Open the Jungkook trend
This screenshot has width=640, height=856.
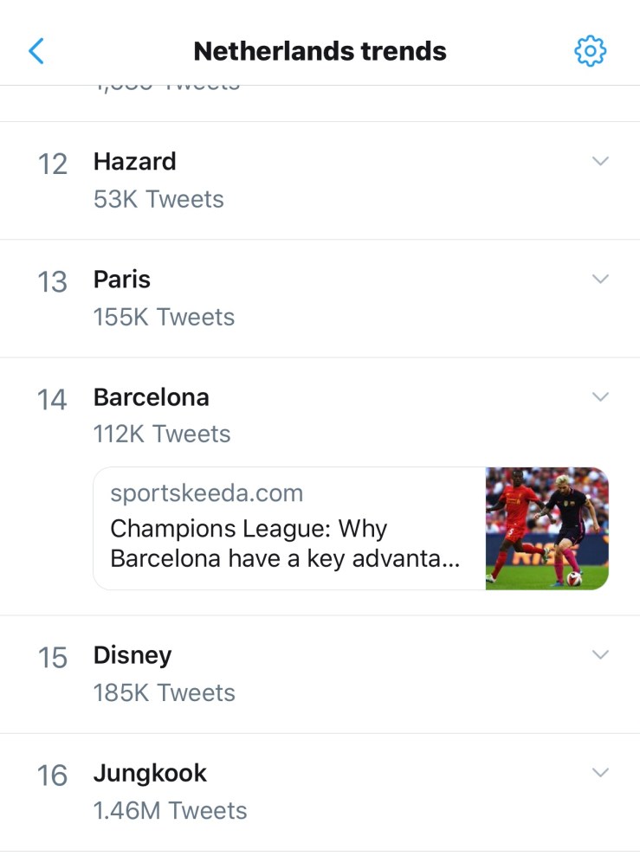[151, 773]
